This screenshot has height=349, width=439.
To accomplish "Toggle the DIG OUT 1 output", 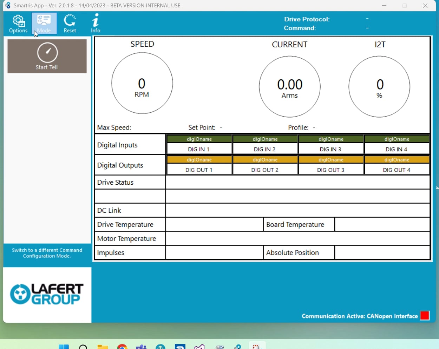I will [199, 170].
